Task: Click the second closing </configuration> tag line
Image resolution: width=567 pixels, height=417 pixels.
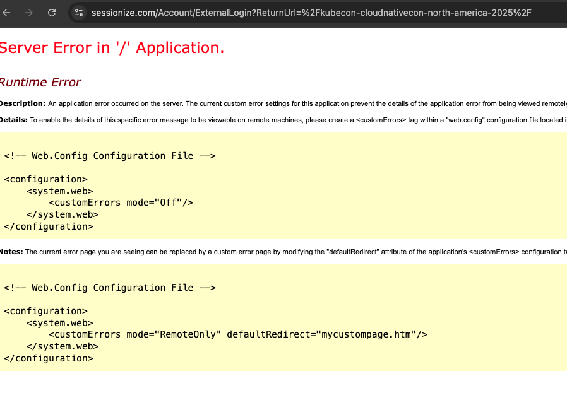Action: tap(49, 358)
